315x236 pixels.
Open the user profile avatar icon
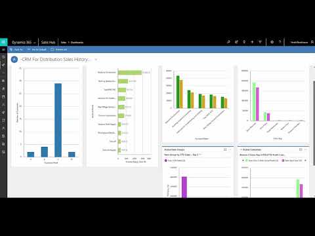click(312, 42)
